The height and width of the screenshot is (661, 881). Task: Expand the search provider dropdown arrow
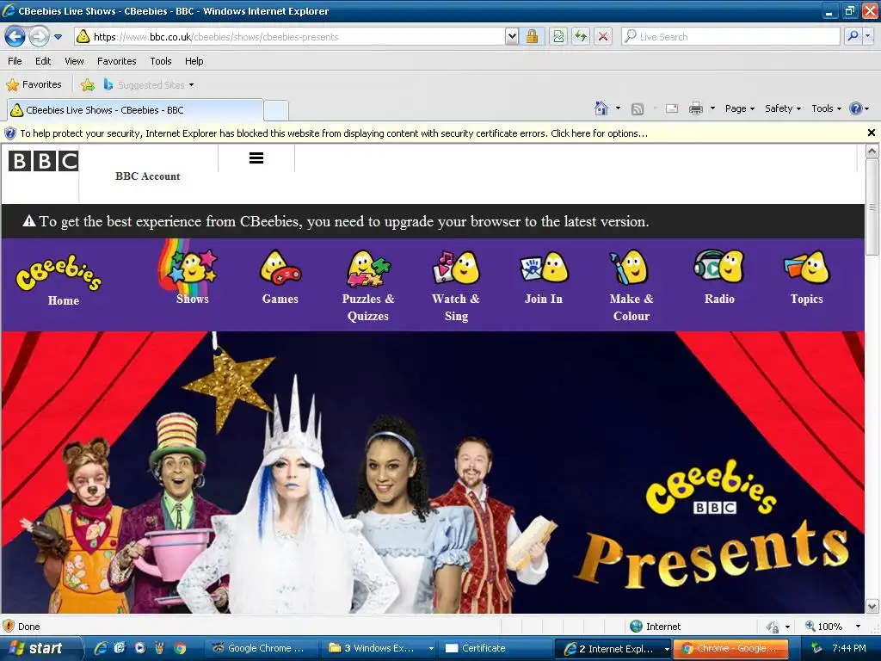(x=868, y=36)
